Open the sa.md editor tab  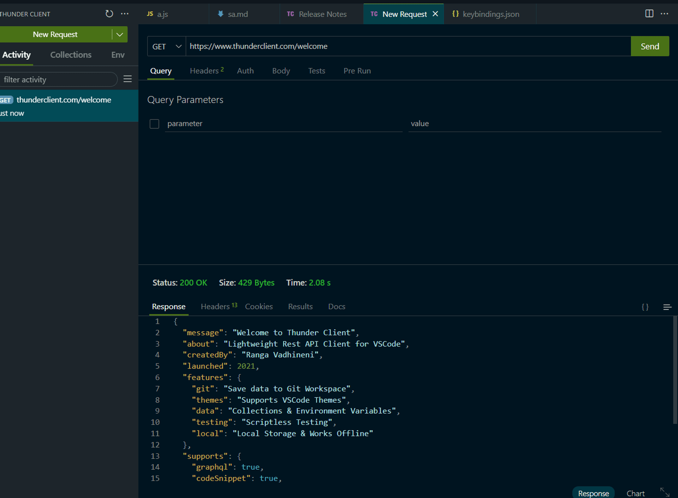click(244, 14)
